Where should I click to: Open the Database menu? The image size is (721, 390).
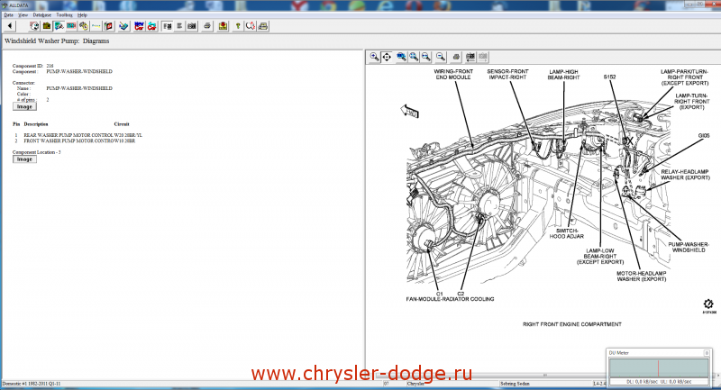(41, 15)
